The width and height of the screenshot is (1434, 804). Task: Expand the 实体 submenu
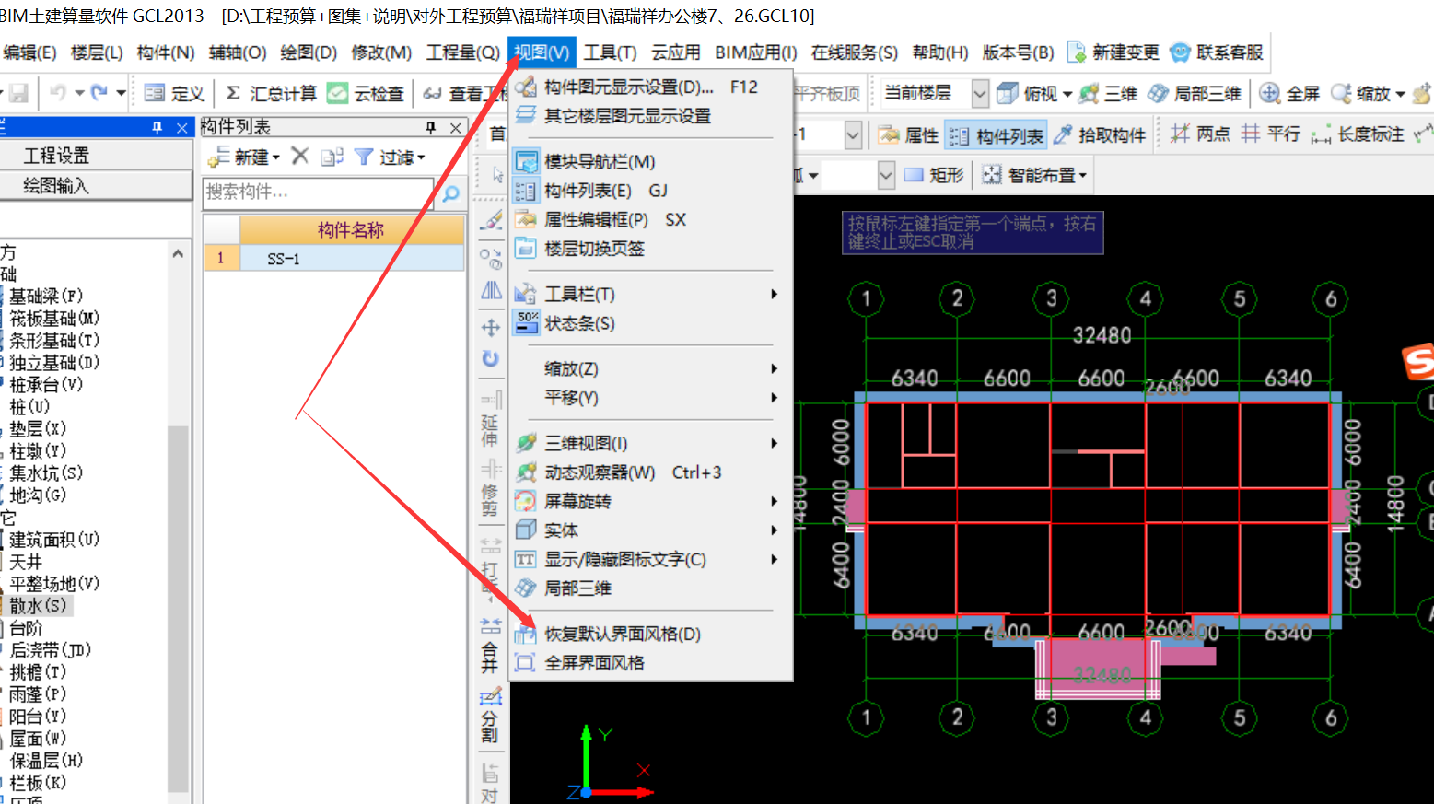(650, 530)
